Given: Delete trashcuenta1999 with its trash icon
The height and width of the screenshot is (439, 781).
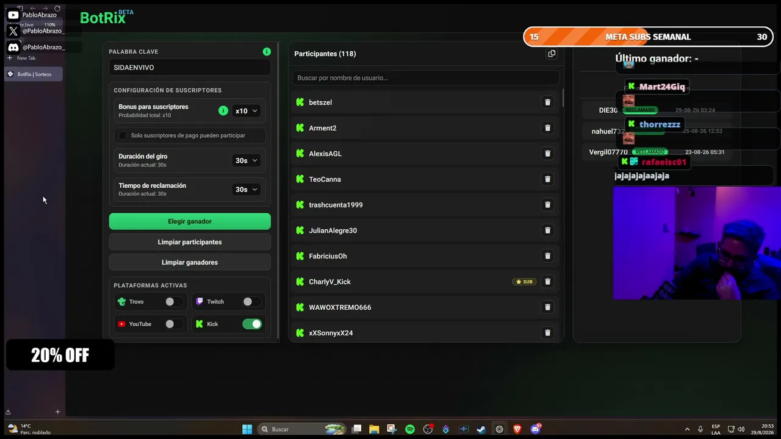Looking at the screenshot, I should tap(547, 205).
